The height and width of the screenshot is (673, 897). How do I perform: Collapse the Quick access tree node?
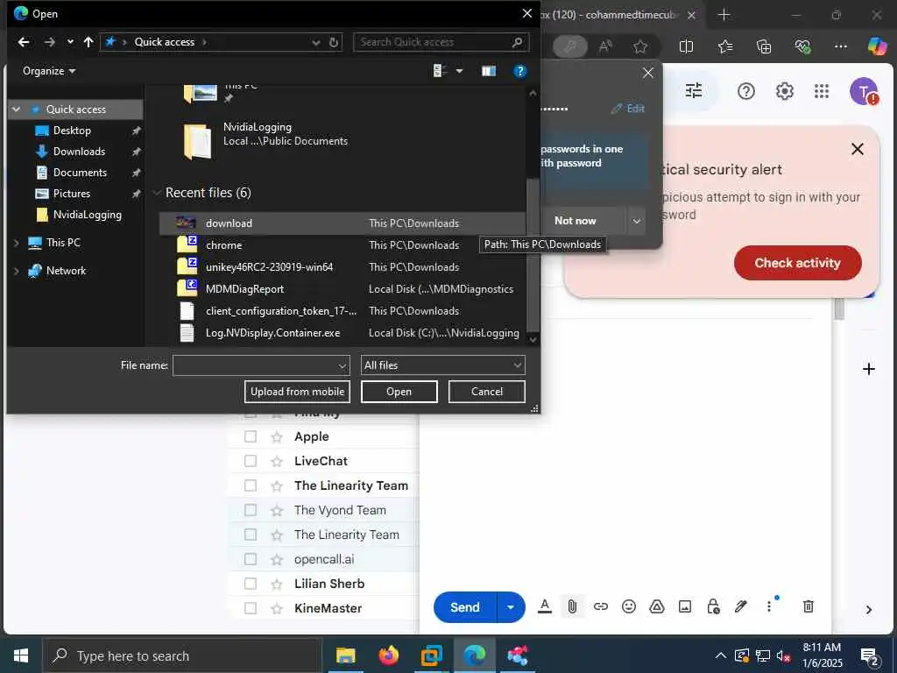(x=16, y=110)
